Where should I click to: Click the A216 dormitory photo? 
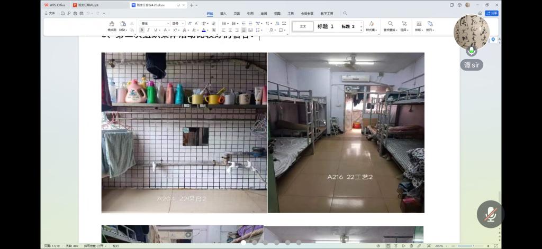[346, 132]
